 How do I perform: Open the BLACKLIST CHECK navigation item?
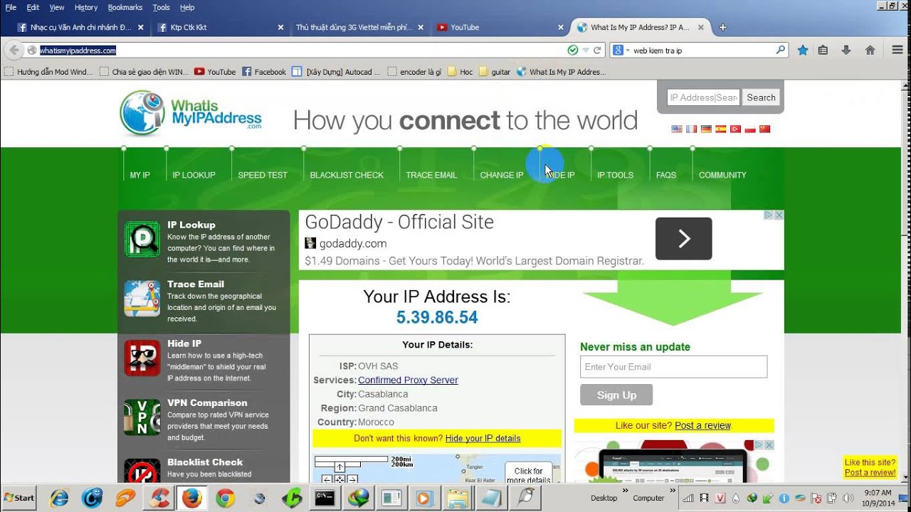click(x=347, y=175)
